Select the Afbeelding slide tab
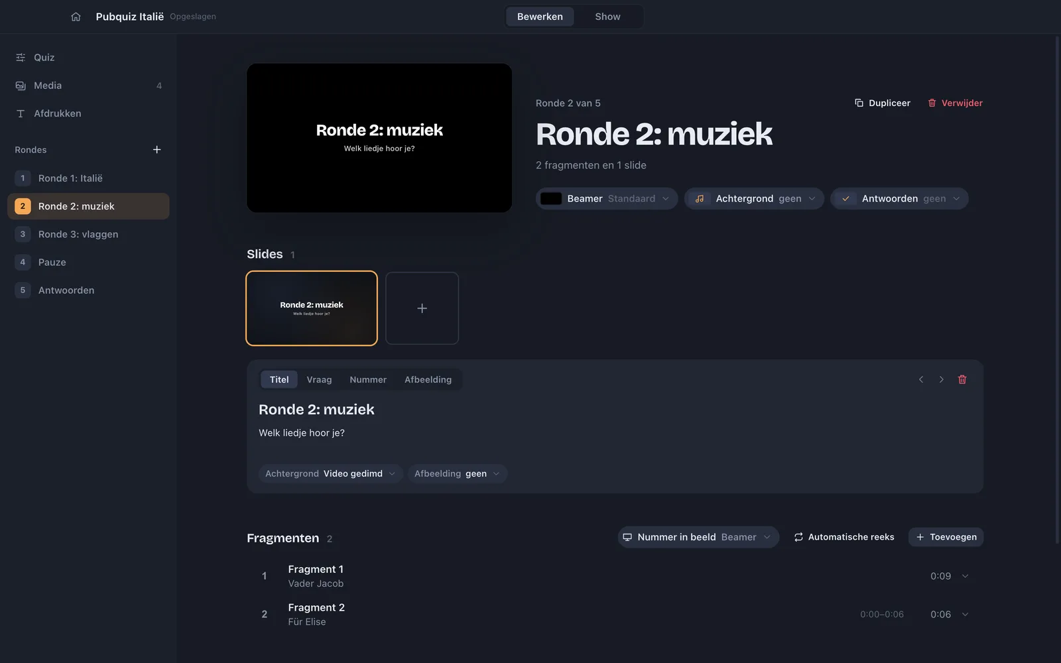 [428, 379]
